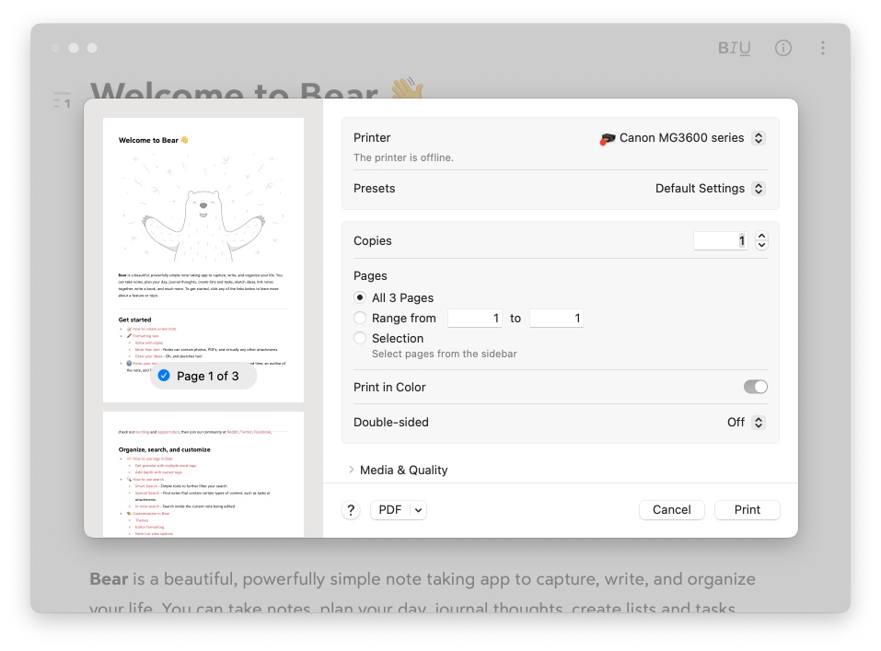Click the Canon printer icon
Screen dimensions: 881x651
coord(607,139)
